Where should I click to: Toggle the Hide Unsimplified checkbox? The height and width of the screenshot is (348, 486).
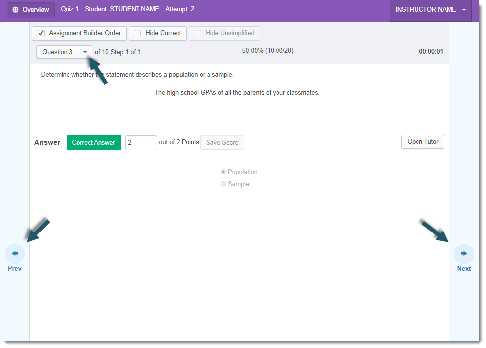tap(198, 33)
